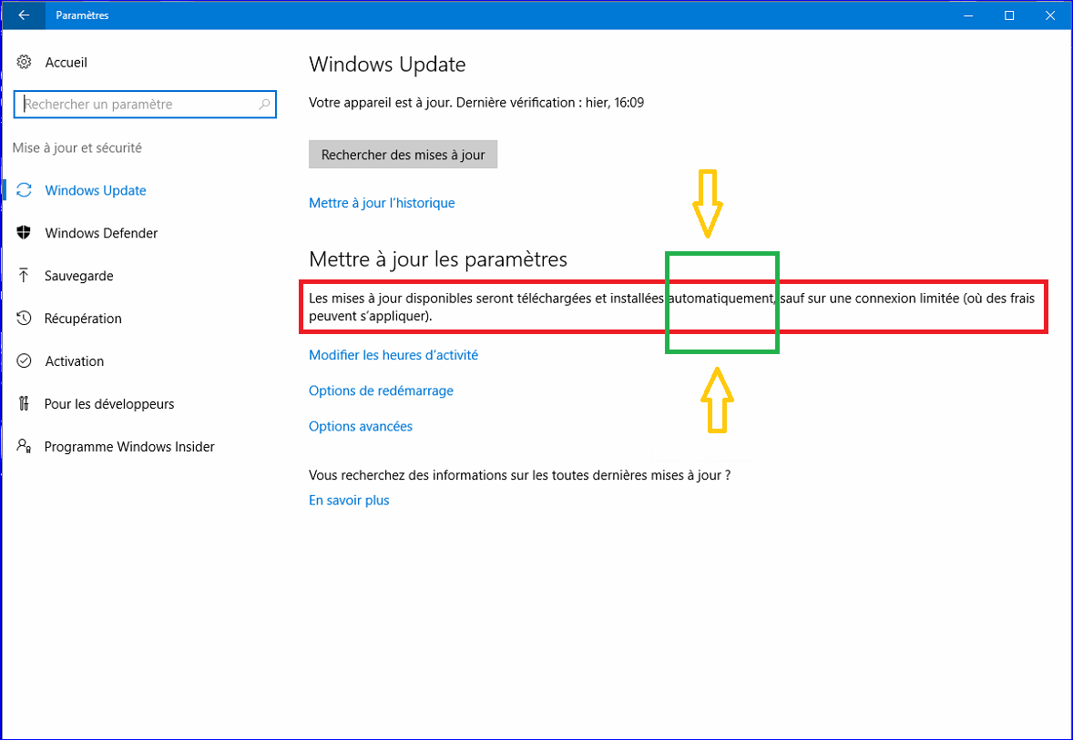Open Mettre à jour l'historique link
Image resolution: width=1073 pixels, height=740 pixels.
point(382,202)
